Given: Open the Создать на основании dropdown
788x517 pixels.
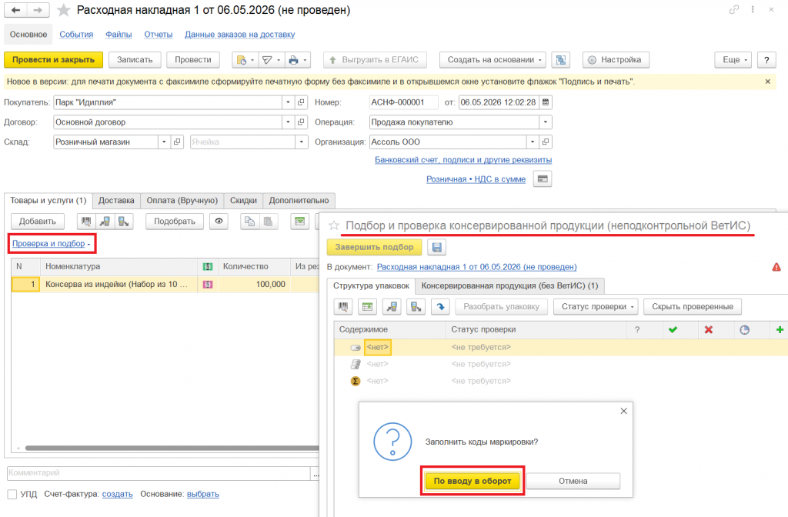Looking at the screenshot, I should (493, 60).
